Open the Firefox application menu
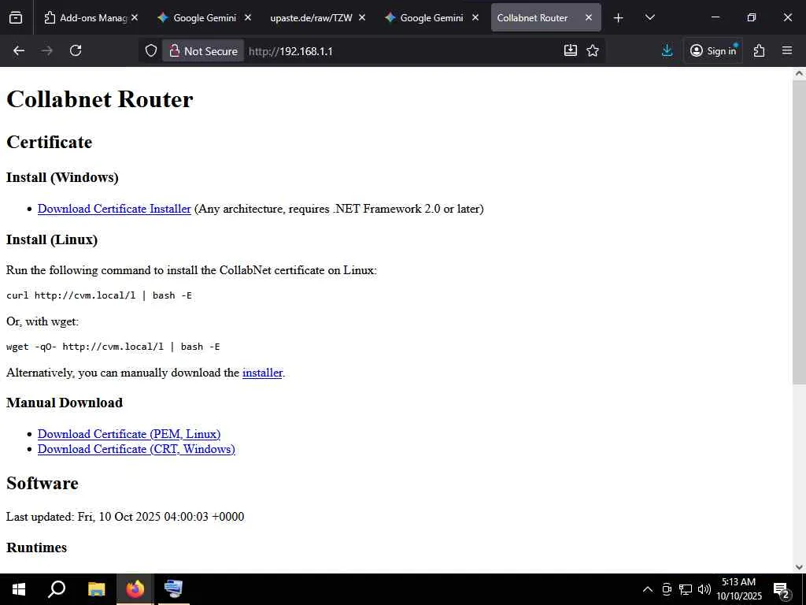806x605 pixels. 787,50
